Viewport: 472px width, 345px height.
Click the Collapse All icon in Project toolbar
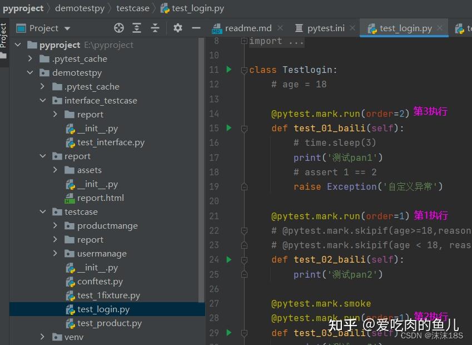pyautogui.click(x=155, y=27)
